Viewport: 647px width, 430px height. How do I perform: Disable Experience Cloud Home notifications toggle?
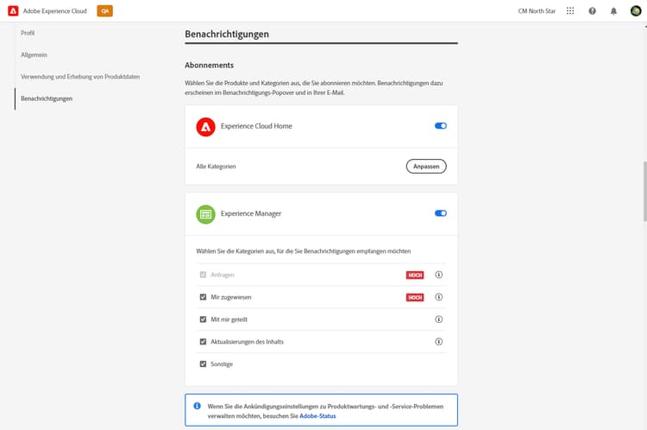[441, 126]
